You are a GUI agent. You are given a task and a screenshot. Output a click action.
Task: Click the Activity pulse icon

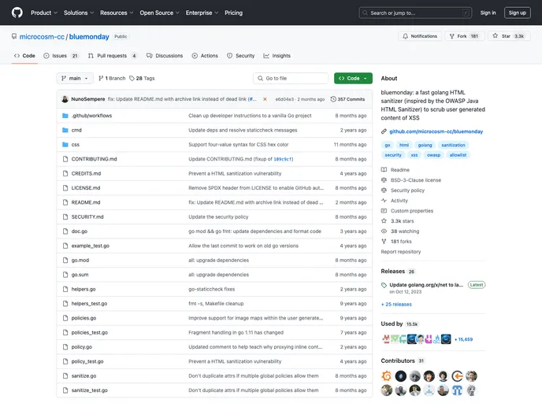(x=384, y=201)
